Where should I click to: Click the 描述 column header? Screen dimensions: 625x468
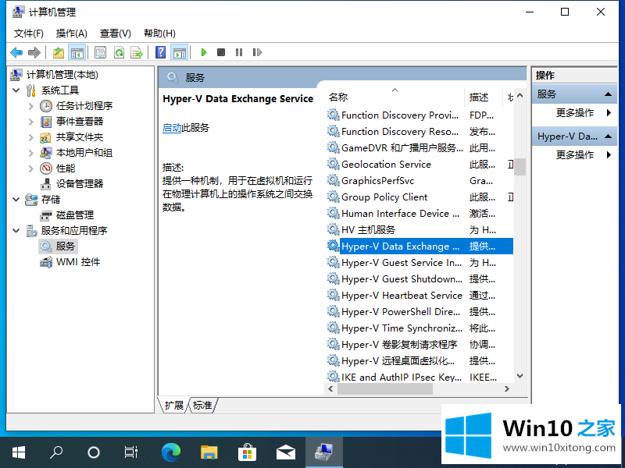point(483,97)
